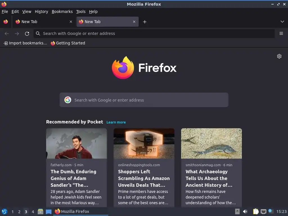
Task: Open the update notification tray icon
Action: tap(271, 211)
